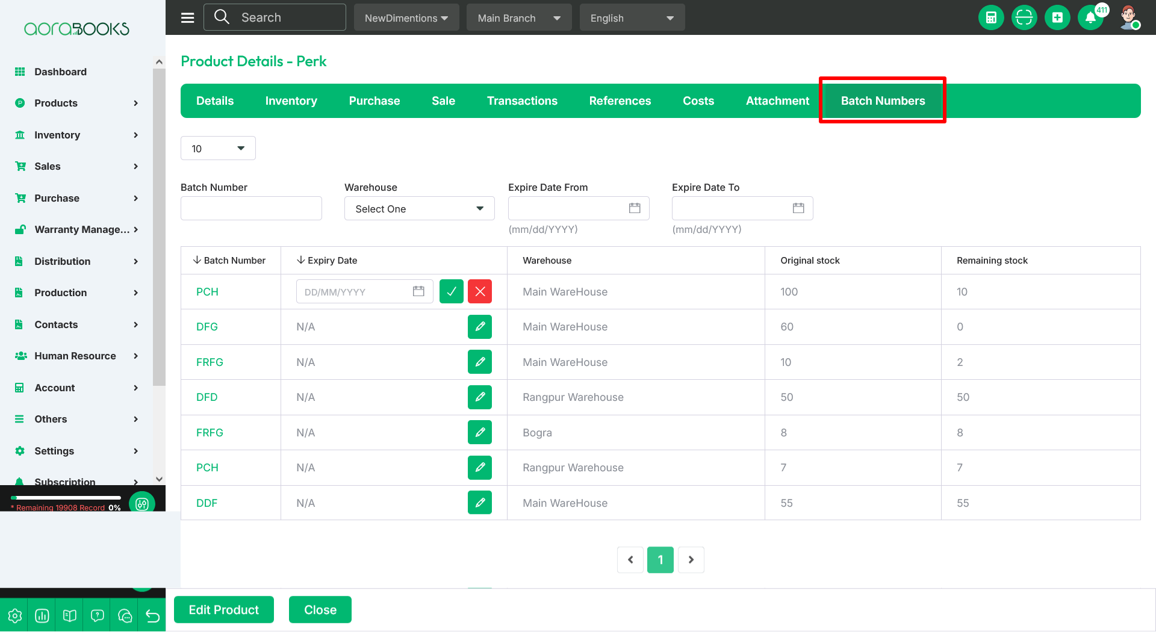1156x632 pixels.
Task: Confirm expiry date for PCH with checkmark
Action: [x=452, y=292]
